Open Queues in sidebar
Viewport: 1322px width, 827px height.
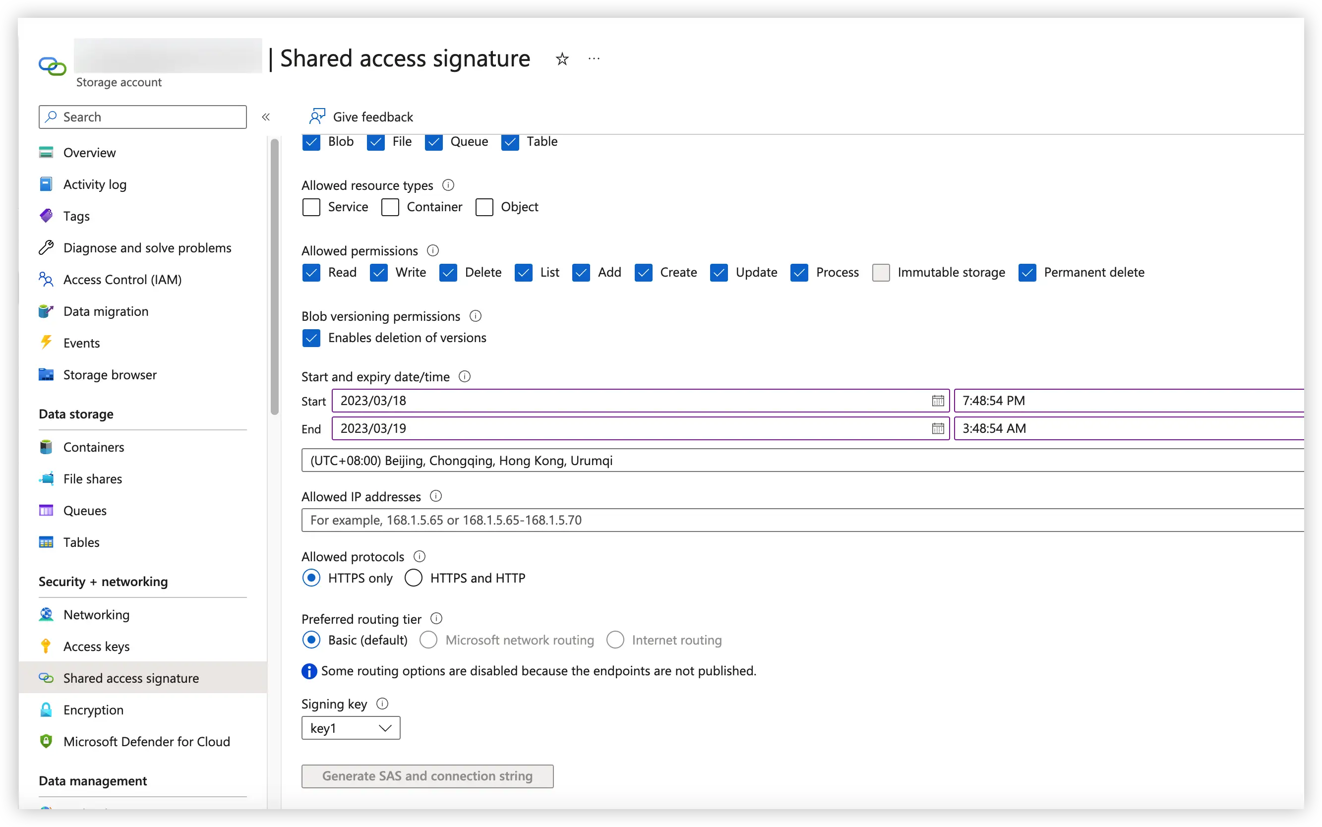tap(85, 510)
